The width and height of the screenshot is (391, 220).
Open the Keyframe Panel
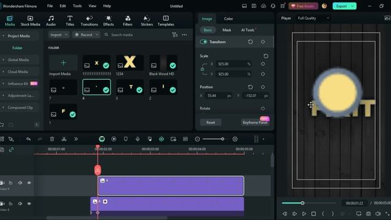click(x=255, y=122)
